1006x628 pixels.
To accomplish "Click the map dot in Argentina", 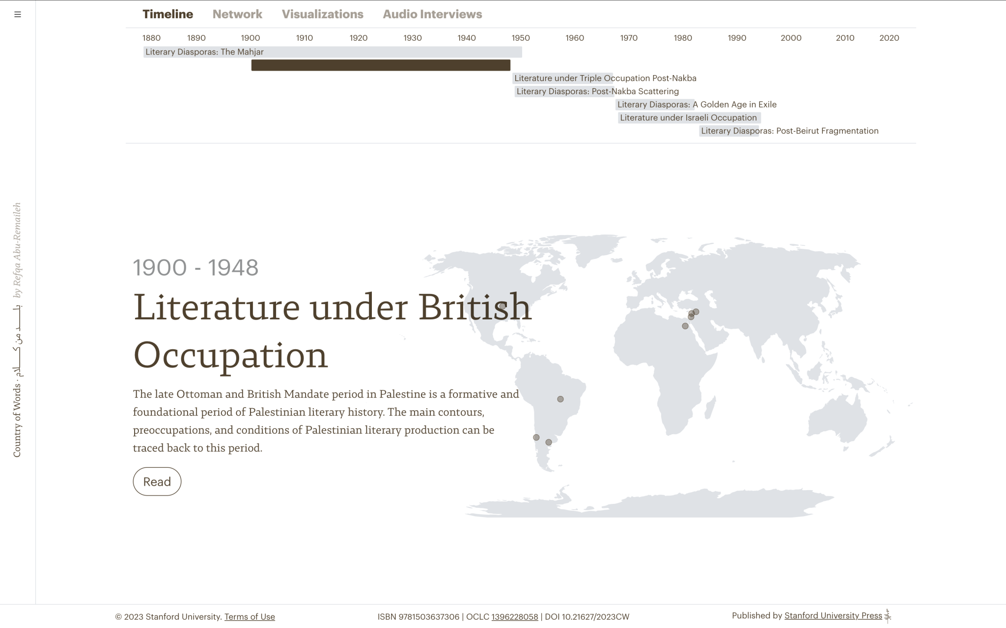I will click(x=549, y=443).
